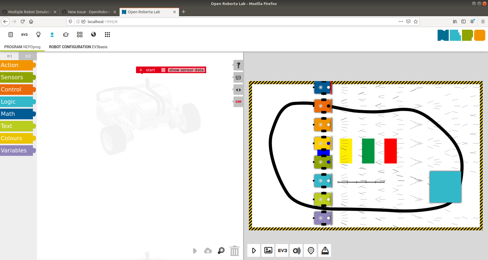The image size is (488, 260).
Task: Run the simulation with the play button
Action: (x=253, y=250)
